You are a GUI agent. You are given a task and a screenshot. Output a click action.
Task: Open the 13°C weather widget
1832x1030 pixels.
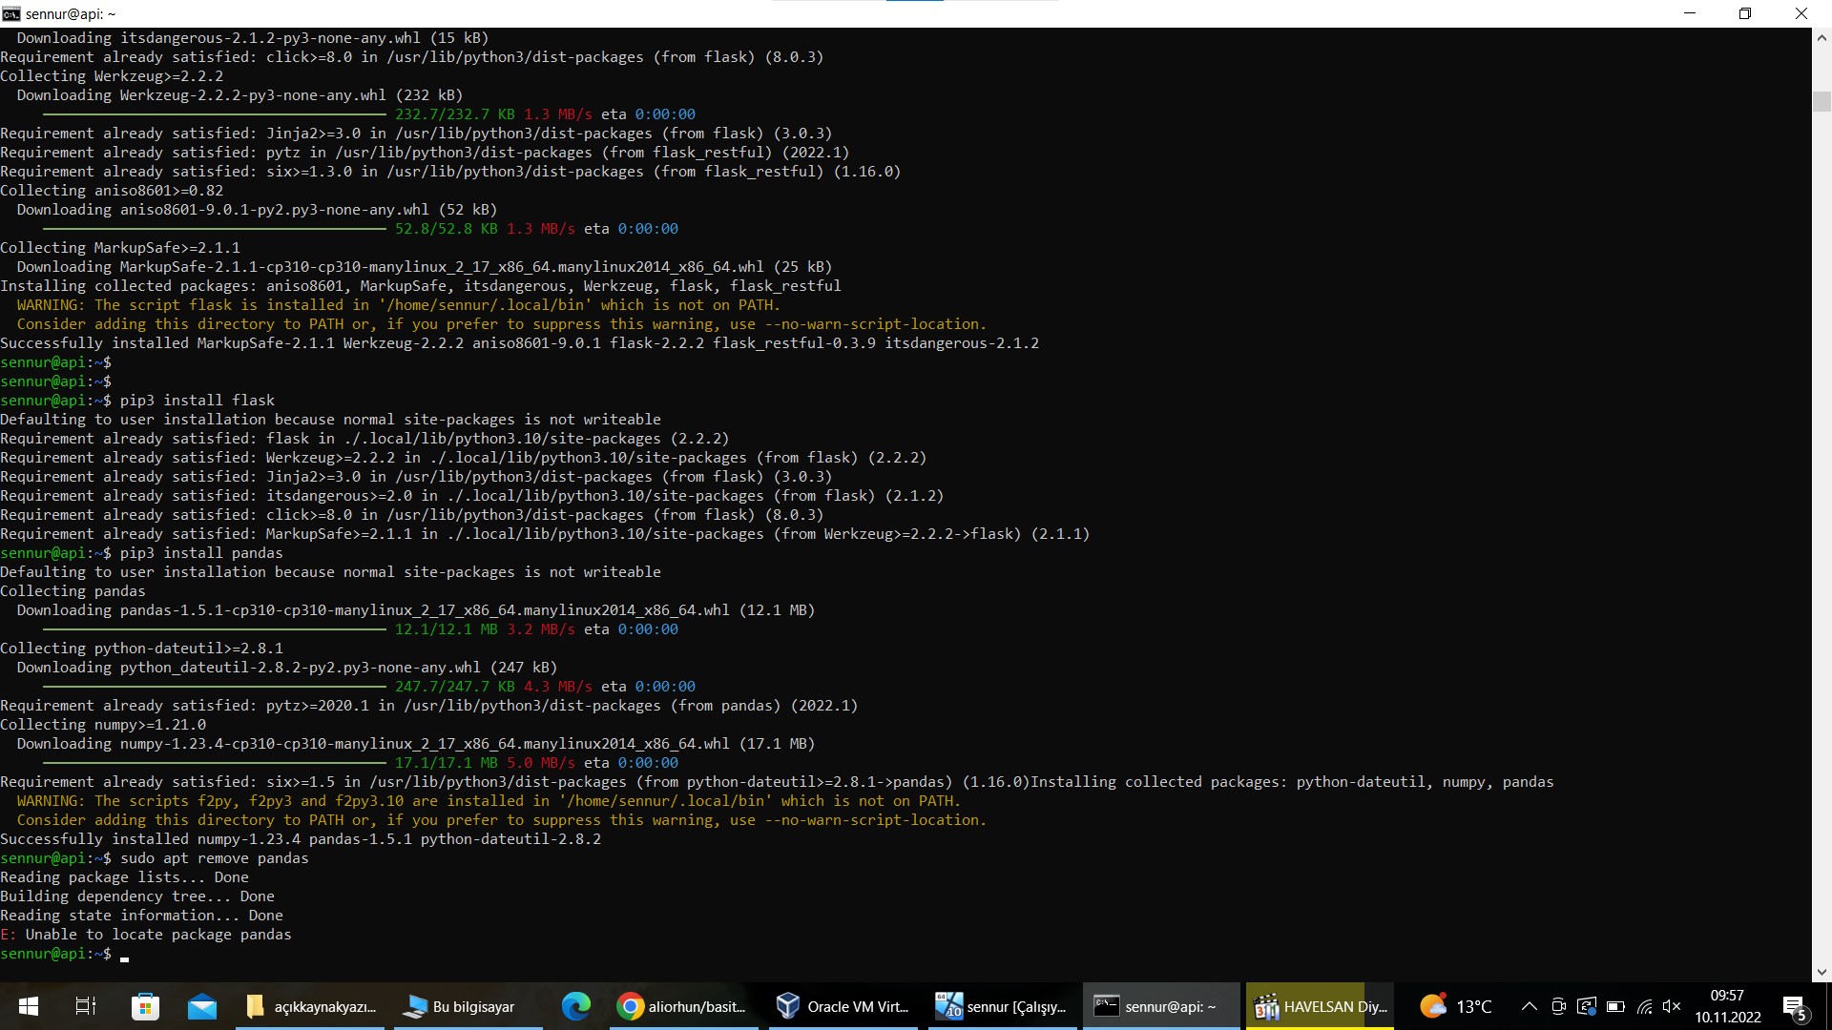pyautogui.click(x=1455, y=1006)
